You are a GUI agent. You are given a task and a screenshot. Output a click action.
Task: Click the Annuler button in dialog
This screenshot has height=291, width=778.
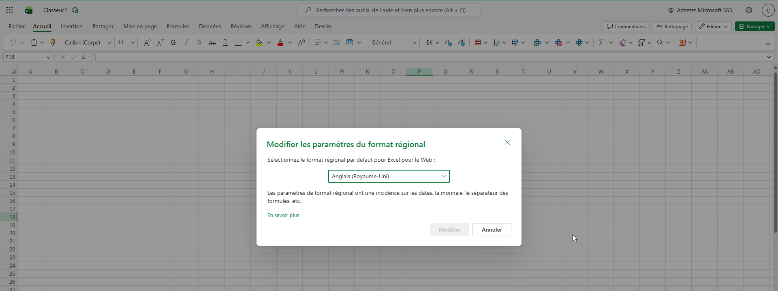pos(492,230)
